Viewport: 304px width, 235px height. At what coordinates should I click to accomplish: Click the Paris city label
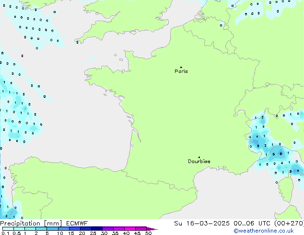[181, 71]
